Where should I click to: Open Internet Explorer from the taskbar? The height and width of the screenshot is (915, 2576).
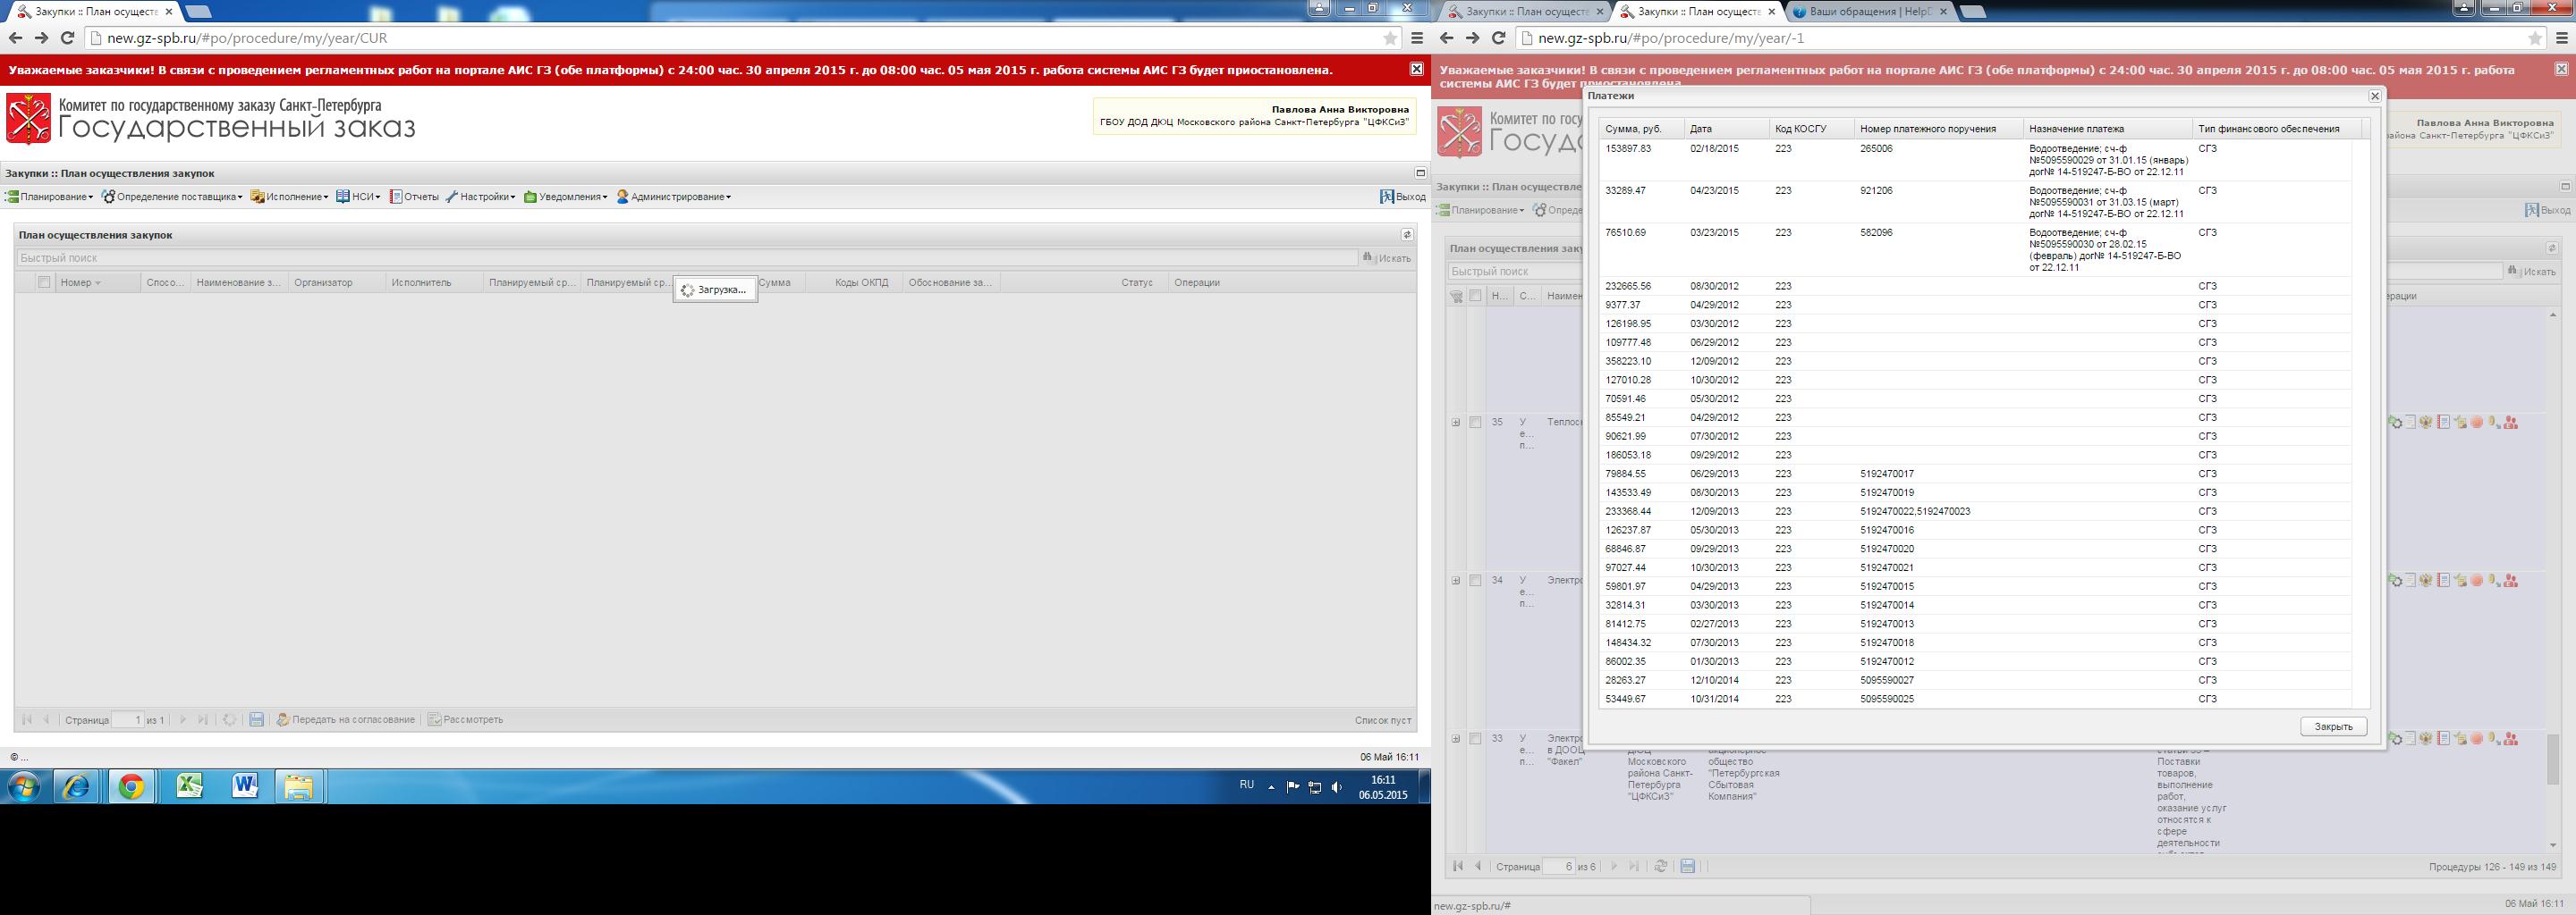76,788
